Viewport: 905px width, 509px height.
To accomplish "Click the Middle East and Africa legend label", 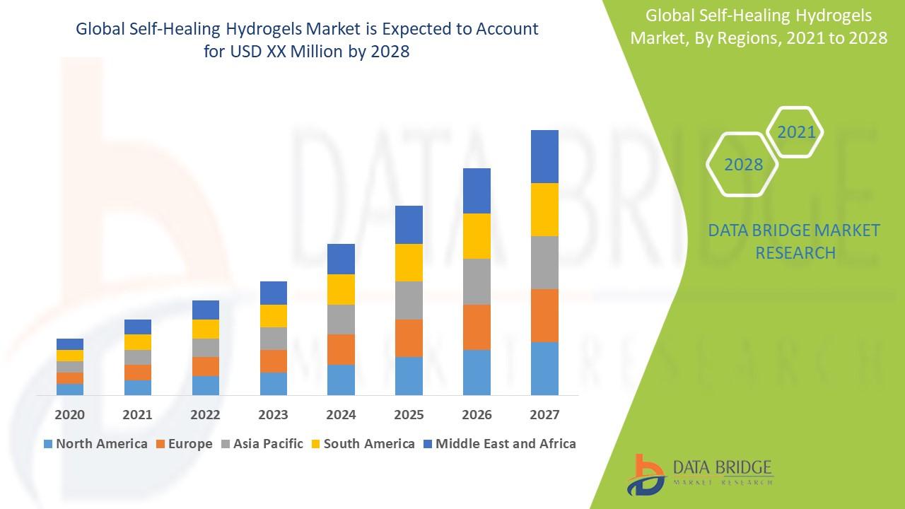I will (506, 444).
